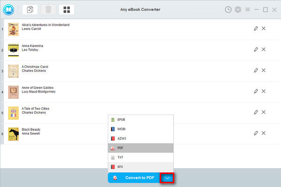This screenshot has height=187, width=281.
Task: Select PDF output format option
Action: (x=140, y=148)
